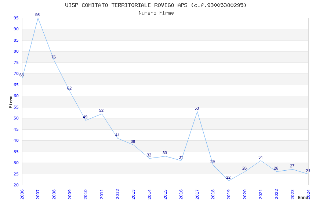
Task: Click the 2006 year label on the x-axis
Action: click(x=22, y=194)
